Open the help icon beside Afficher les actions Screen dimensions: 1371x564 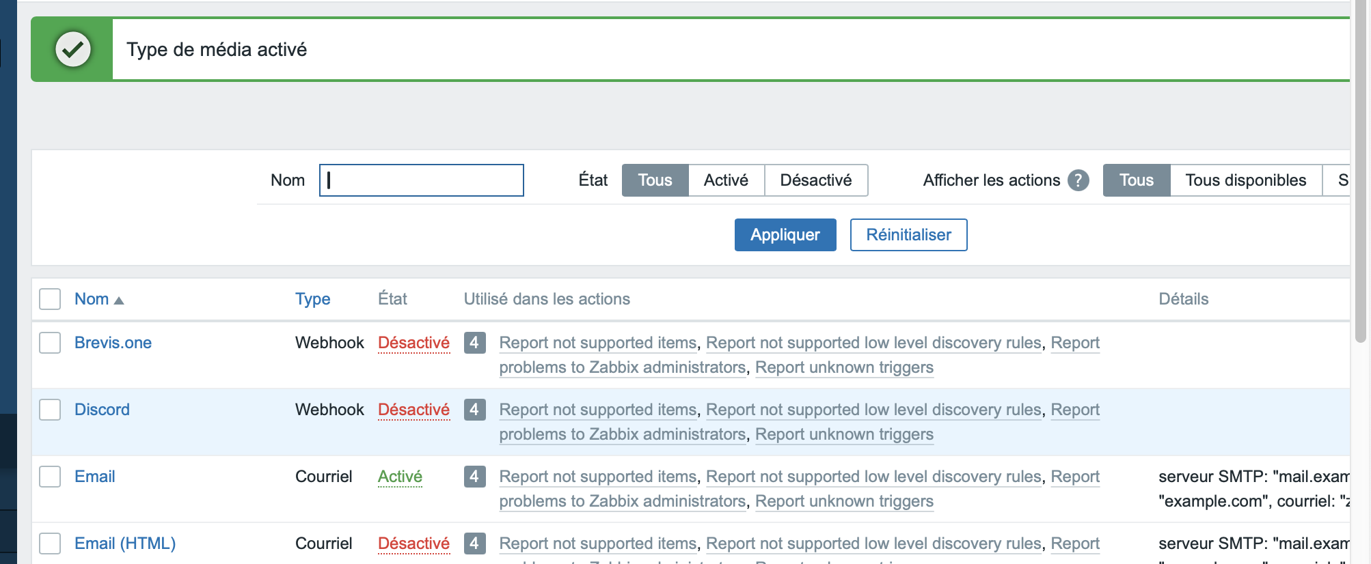click(x=1078, y=180)
